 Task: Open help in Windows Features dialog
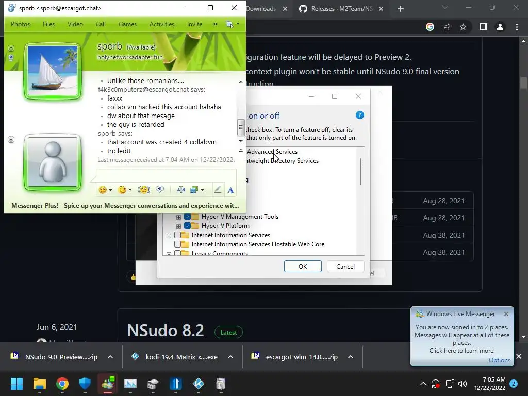click(x=359, y=115)
